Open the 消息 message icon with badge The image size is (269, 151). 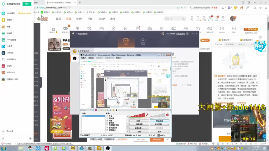(217, 18)
